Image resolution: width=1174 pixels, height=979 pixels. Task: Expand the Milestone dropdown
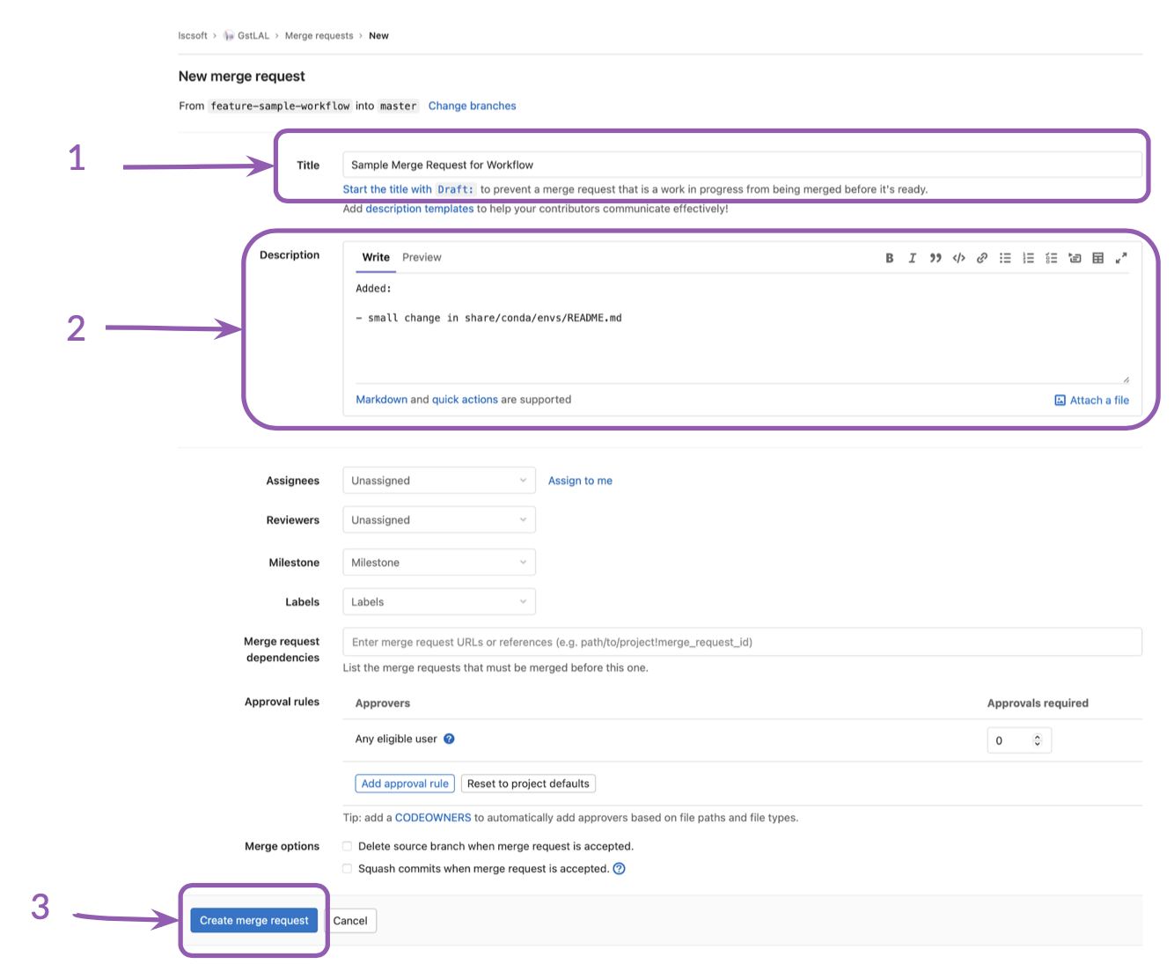(438, 563)
